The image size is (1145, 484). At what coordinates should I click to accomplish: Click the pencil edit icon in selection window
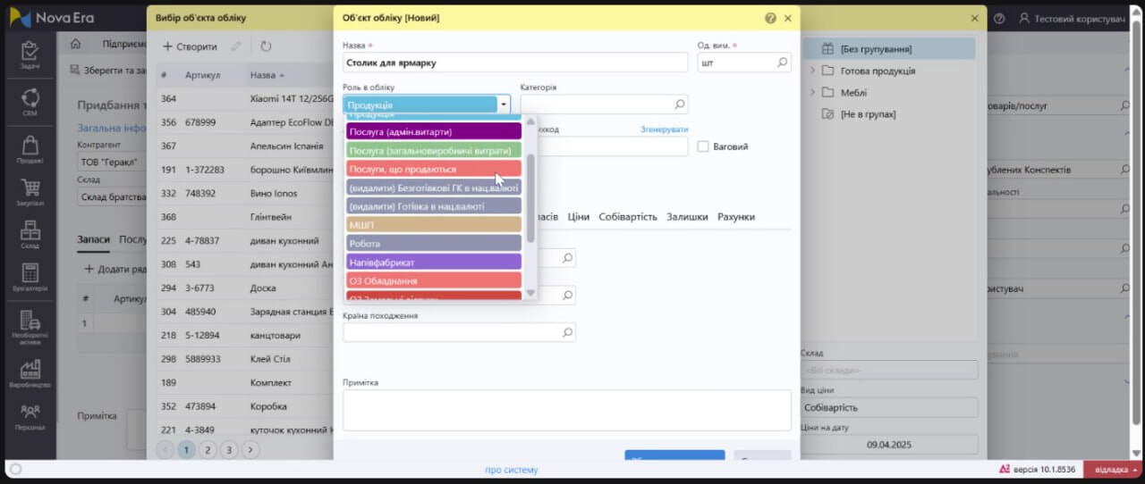pos(236,46)
